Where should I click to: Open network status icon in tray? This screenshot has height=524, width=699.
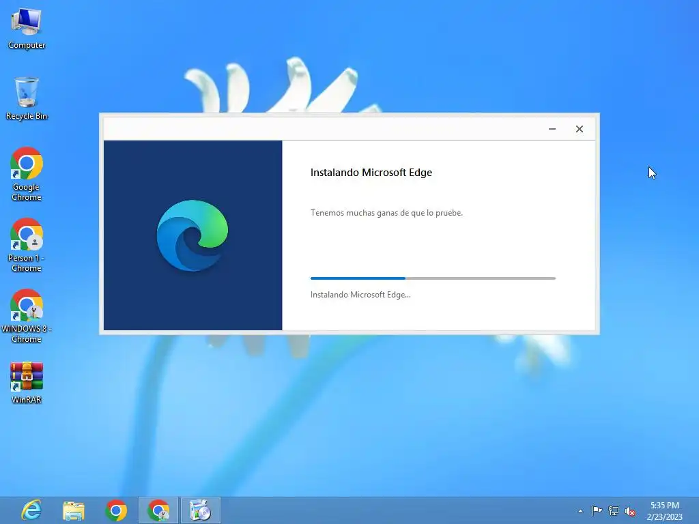click(x=614, y=510)
